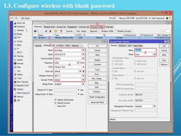Click Apply in Security Profile dialog
This screenshot has width=181, height=136.
(x=164, y=55)
